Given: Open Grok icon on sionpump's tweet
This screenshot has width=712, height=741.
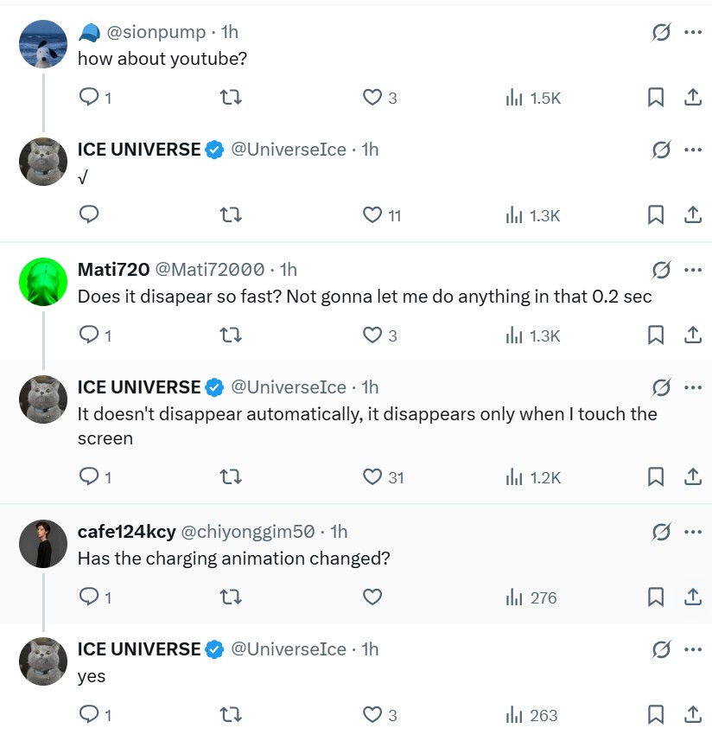Looking at the screenshot, I should [661, 32].
